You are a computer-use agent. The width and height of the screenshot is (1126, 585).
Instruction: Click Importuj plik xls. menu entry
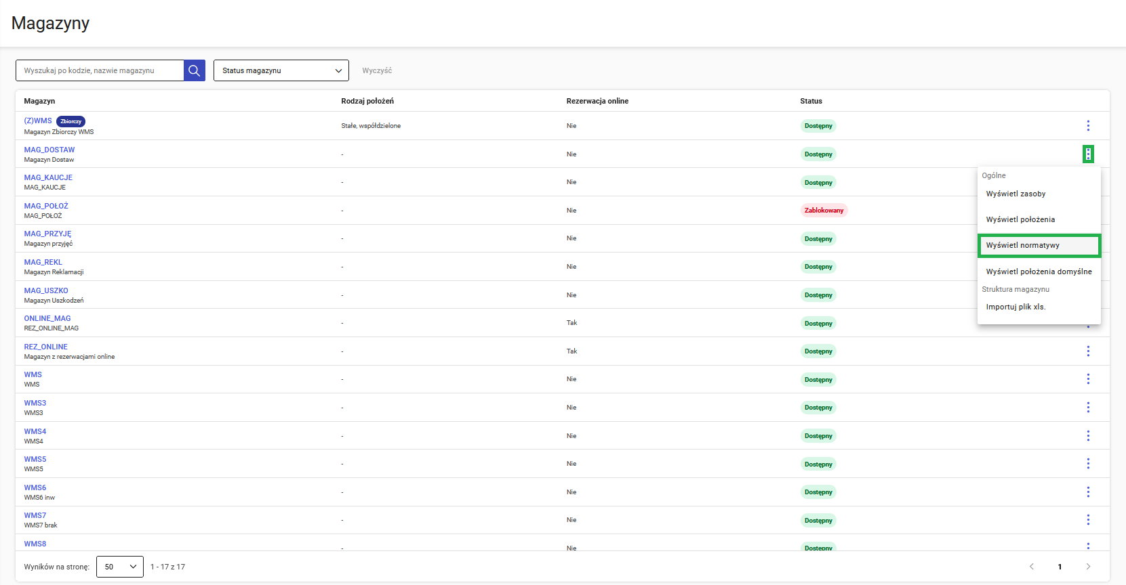(1016, 307)
